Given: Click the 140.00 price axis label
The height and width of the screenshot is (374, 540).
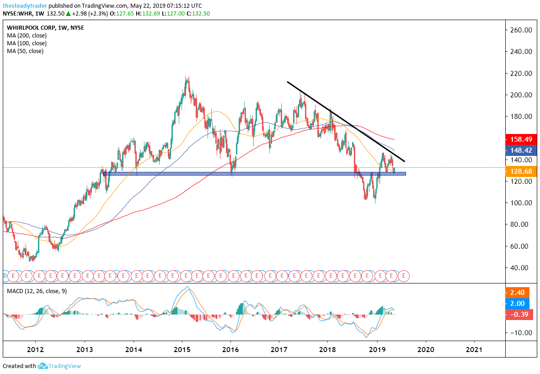Looking at the screenshot, I should (x=521, y=160).
